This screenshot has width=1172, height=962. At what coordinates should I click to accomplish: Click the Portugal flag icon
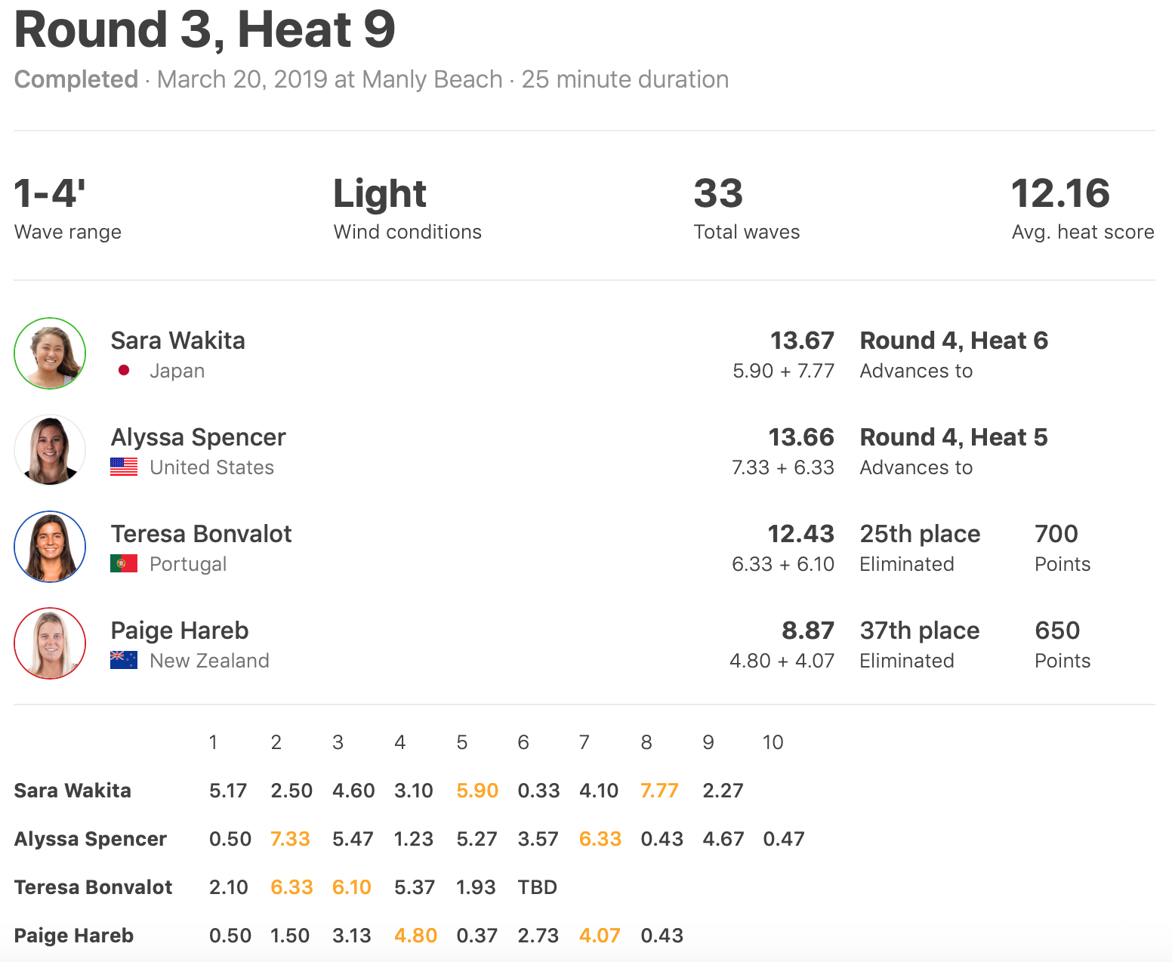click(x=124, y=564)
